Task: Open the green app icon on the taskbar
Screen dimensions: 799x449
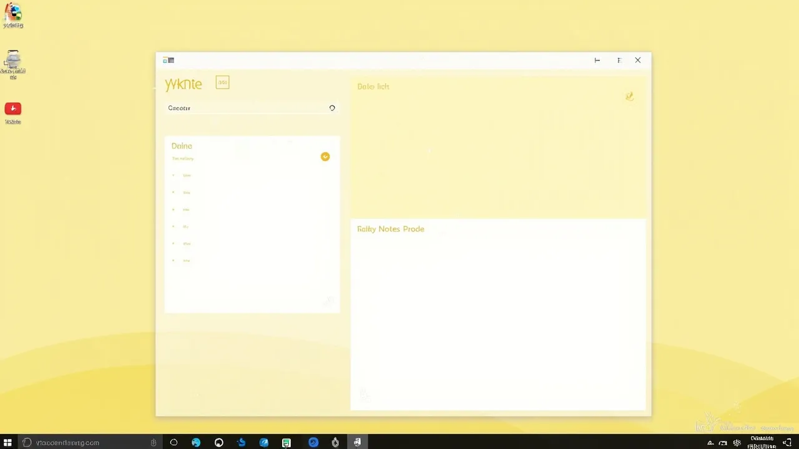Action: (x=287, y=443)
